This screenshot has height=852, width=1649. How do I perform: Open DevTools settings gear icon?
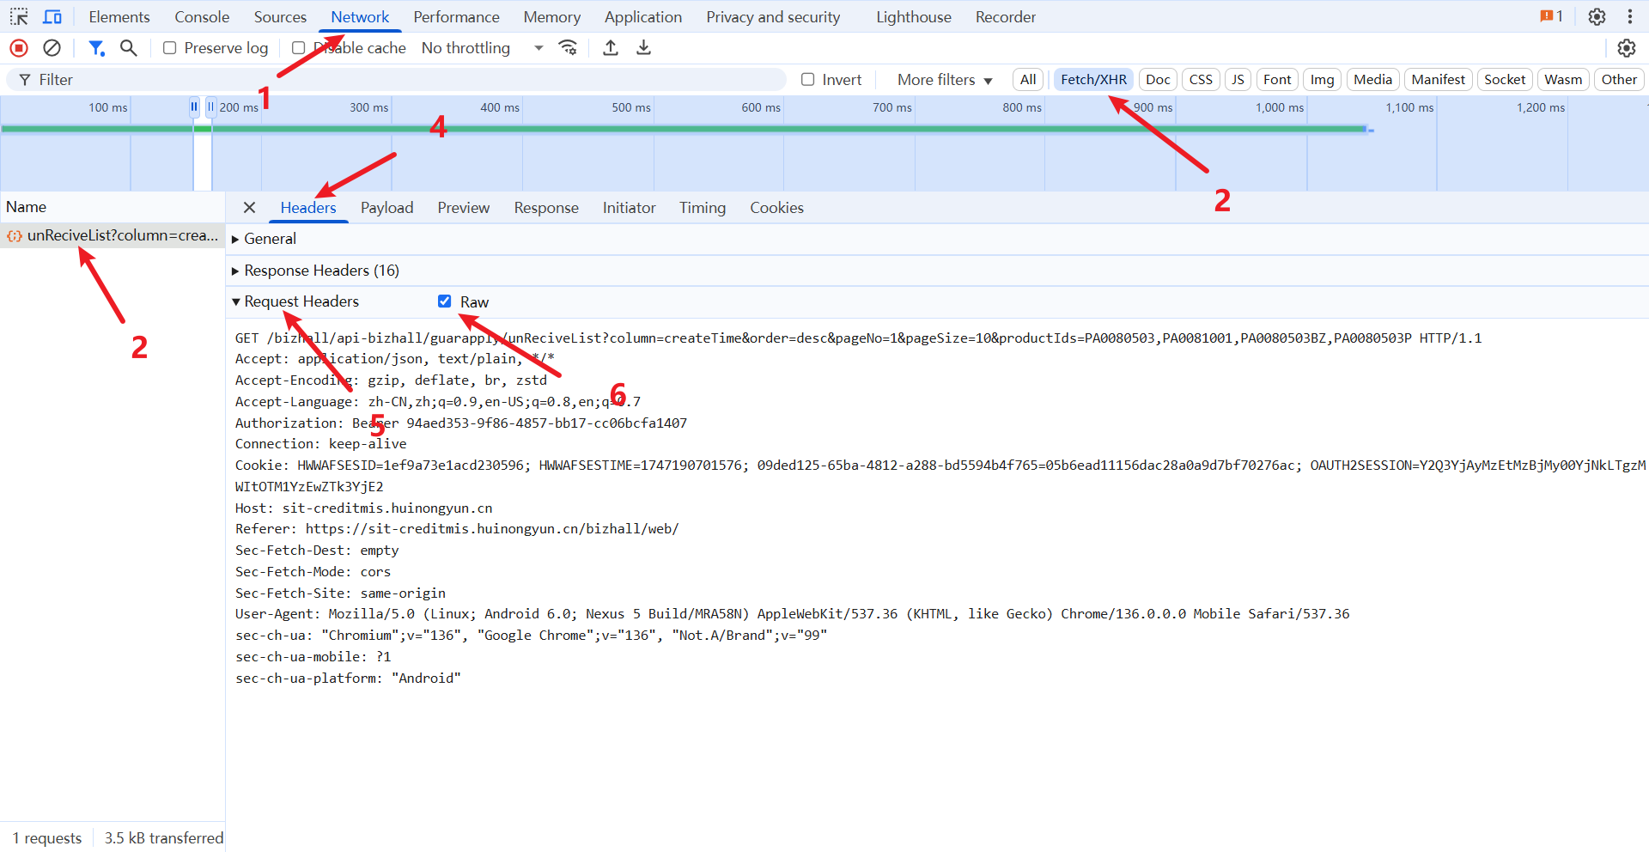point(1597,17)
